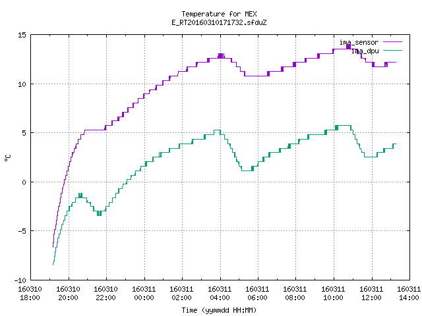The width and height of the screenshot is (422, 316).
Task: Click the x-axis tick '160311 04:00'
Action: click(x=220, y=294)
